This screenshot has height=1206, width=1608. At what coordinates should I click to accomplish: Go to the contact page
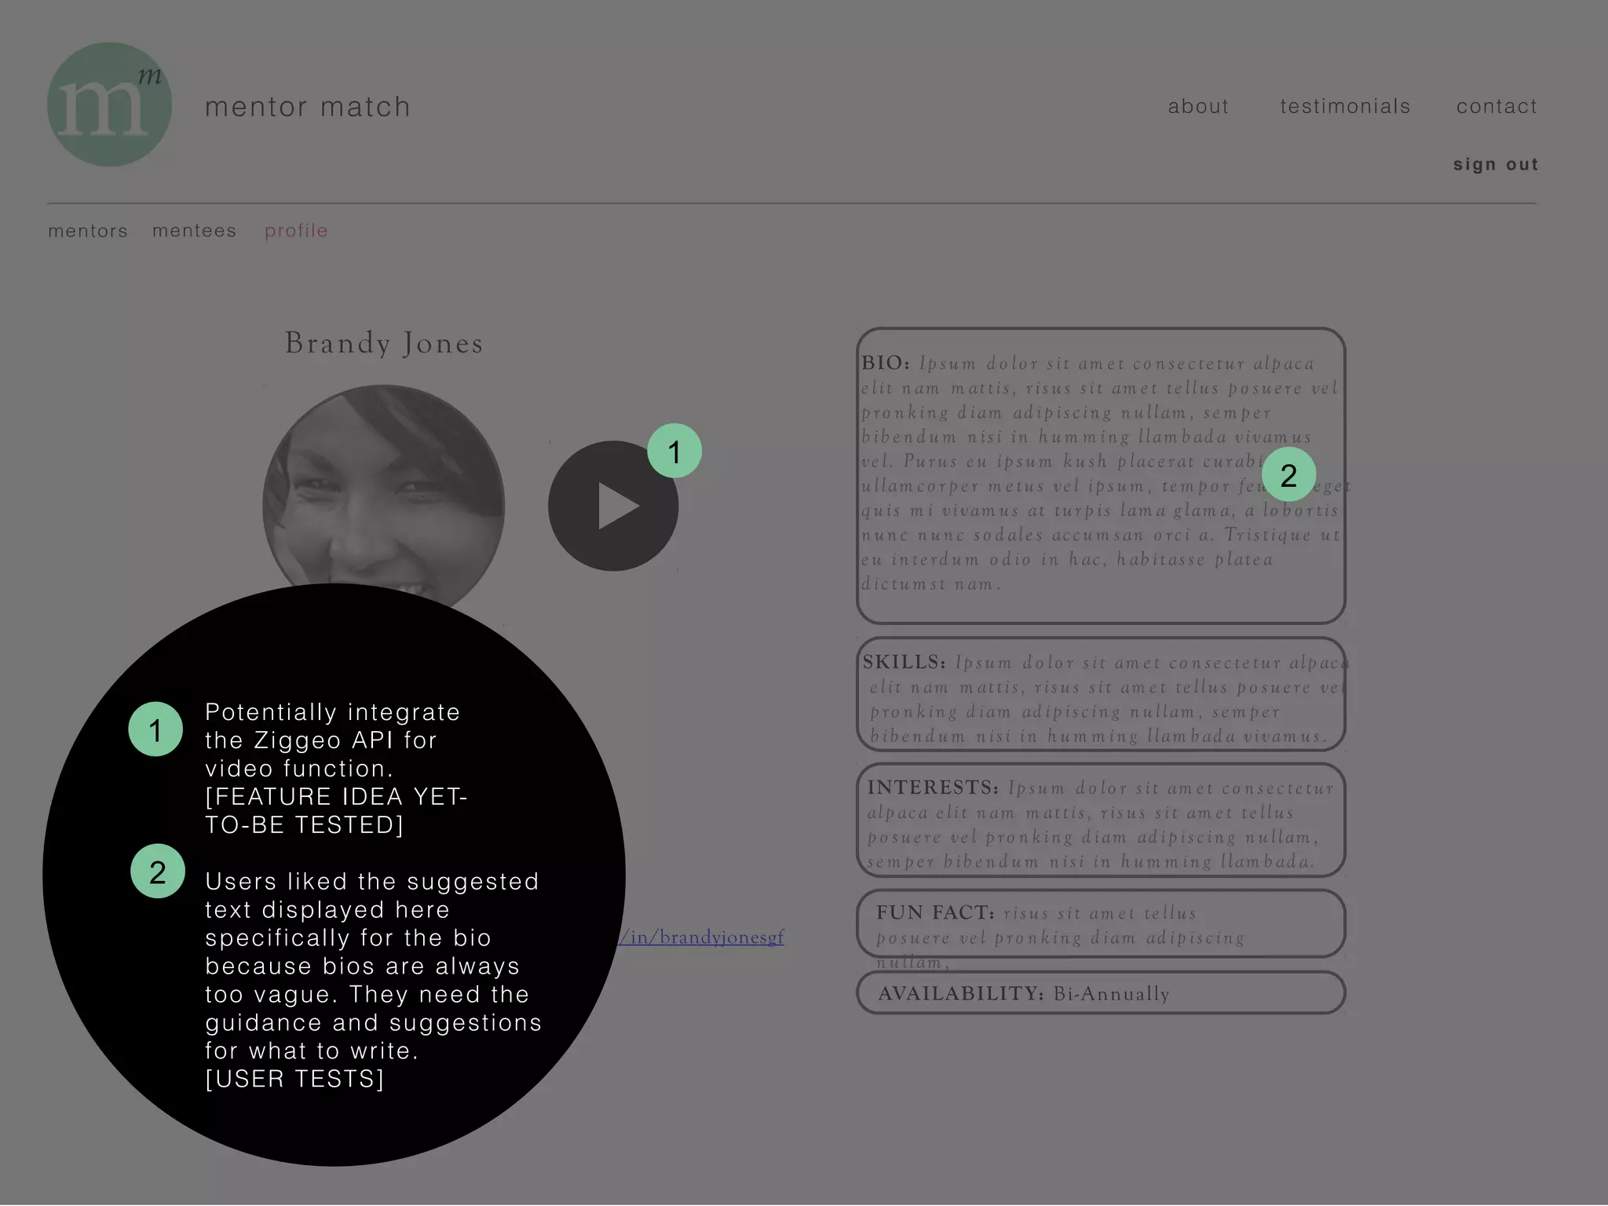tap(1497, 106)
